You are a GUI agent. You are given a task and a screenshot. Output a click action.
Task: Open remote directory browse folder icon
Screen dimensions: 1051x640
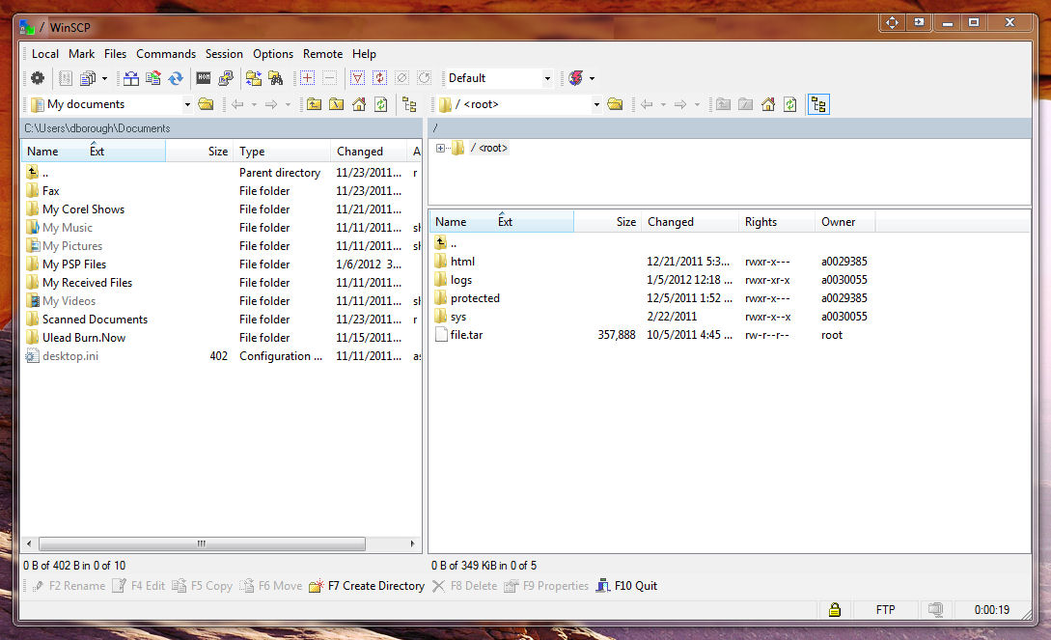pos(616,104)
